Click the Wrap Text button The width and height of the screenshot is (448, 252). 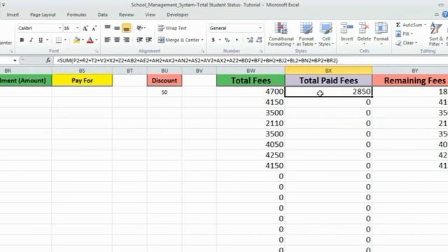tap(172, 28)
